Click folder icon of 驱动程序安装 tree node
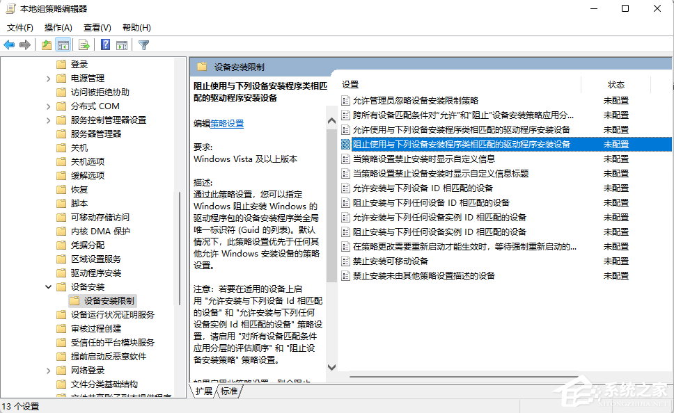674x413 pixels. point(61,273)
